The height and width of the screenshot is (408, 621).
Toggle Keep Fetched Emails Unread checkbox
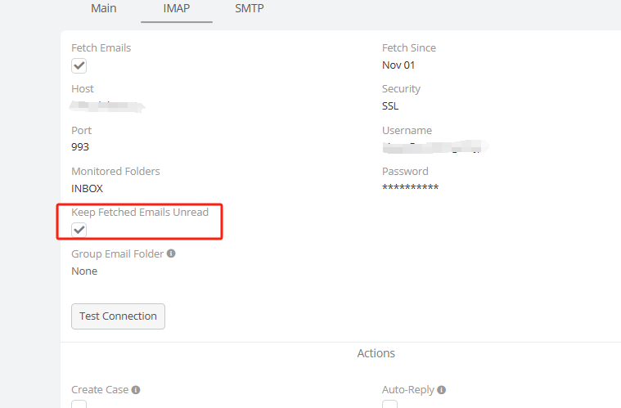(79, 230)
